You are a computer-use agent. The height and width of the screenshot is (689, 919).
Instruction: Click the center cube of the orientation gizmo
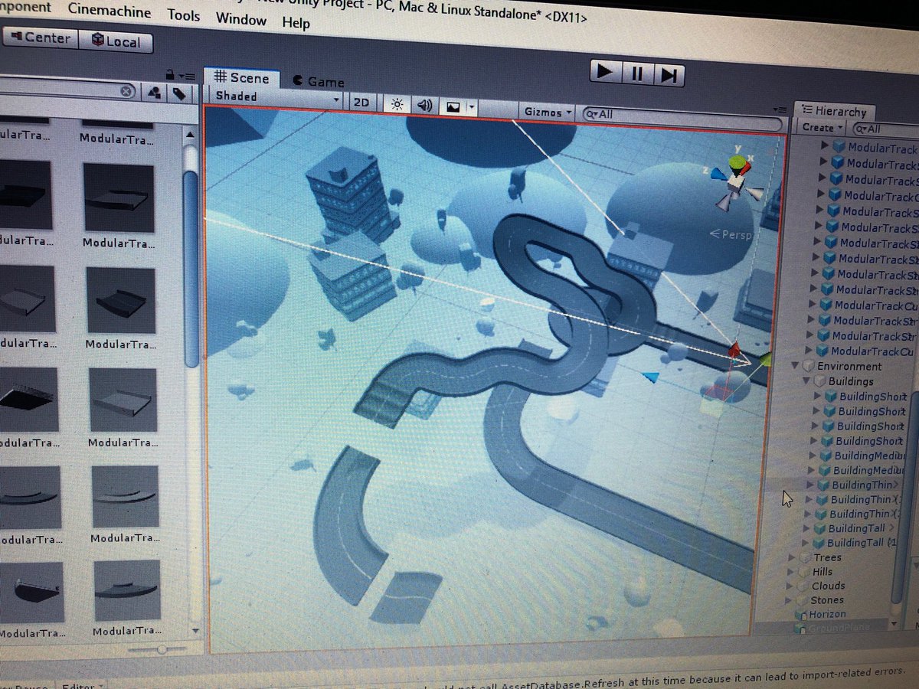736,184
